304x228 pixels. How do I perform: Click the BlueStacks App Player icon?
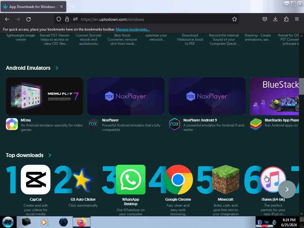[x=256, y=124]
